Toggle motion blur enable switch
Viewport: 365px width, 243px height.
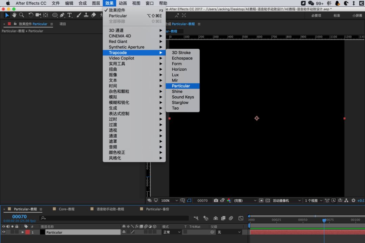231,218
